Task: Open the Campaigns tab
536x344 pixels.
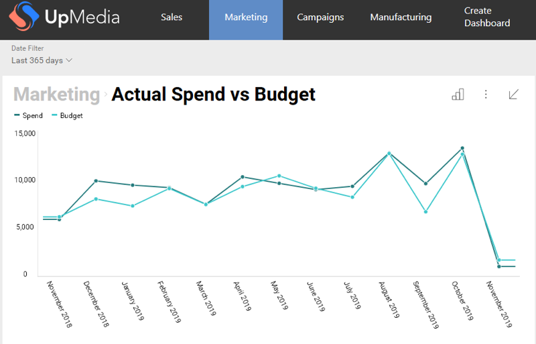Action: (320, 17)
